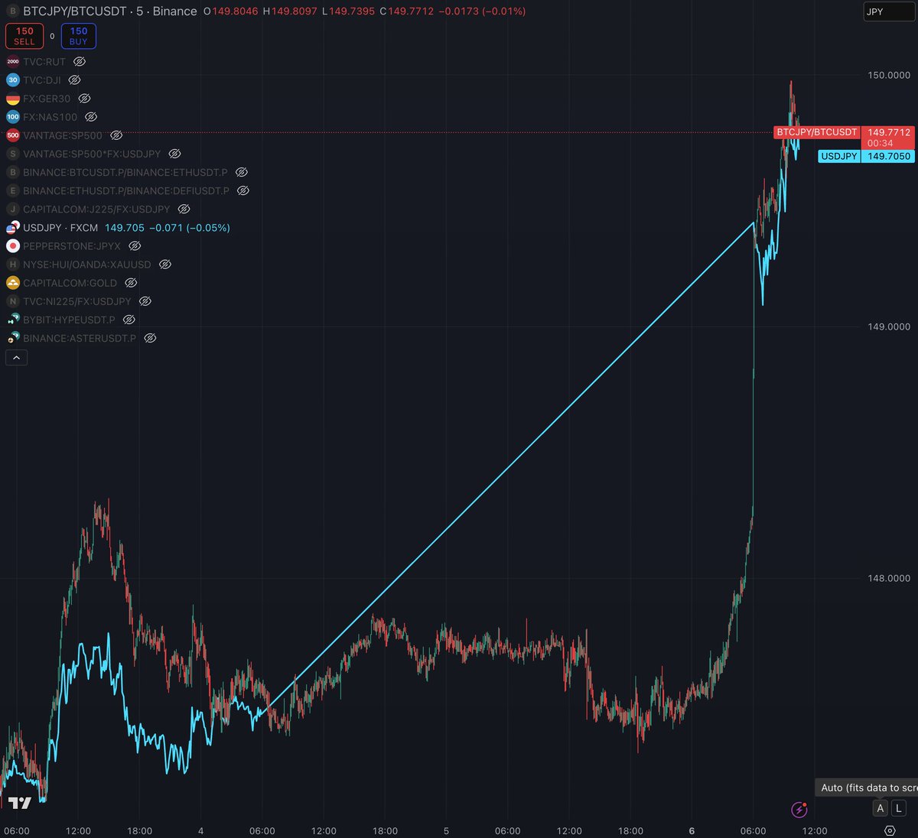The height and width of the screenshot is (838, 918).
Task: Toggle auto scale with A button
Action: click(881, 808)
